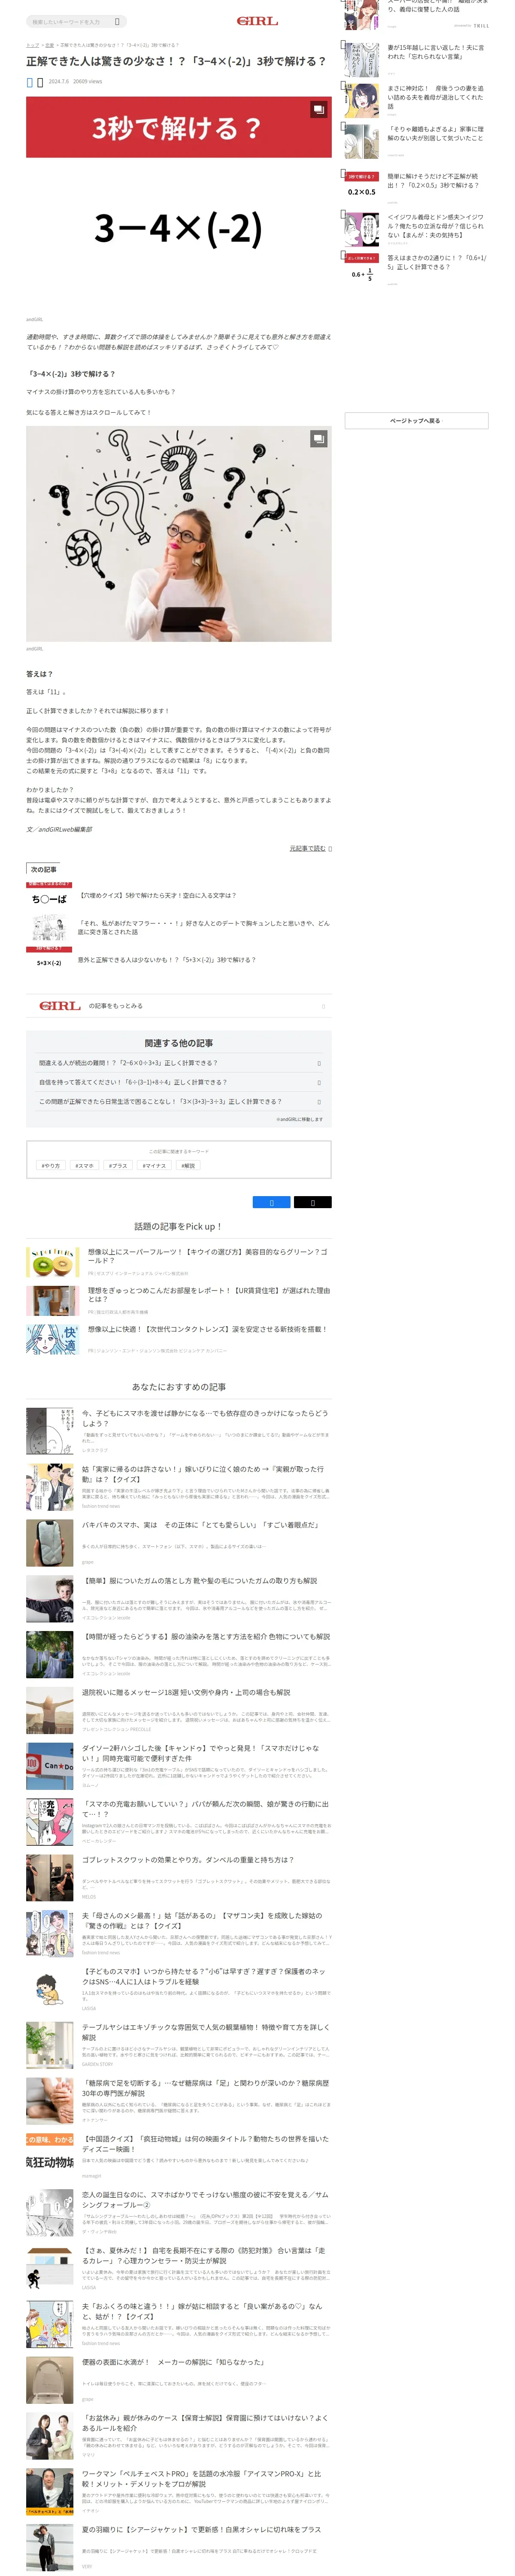Open the そりゃ離婚もよぎるよ sidebar article

436,134
